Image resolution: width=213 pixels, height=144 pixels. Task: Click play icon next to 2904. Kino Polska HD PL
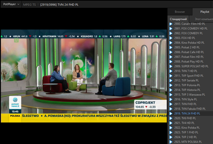[171, 43]
